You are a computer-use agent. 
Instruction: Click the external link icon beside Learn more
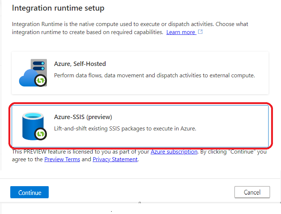200,32
